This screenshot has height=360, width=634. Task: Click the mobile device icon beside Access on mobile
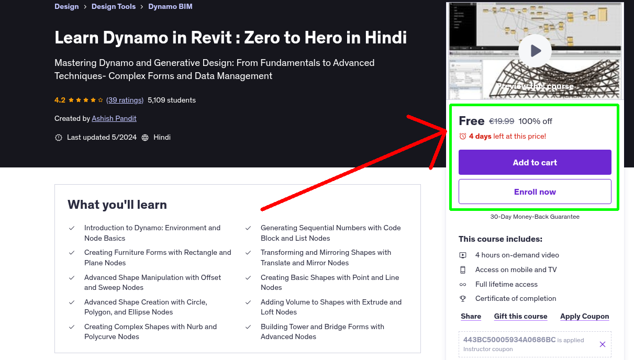pyautogui.click(x=463, y=270)
